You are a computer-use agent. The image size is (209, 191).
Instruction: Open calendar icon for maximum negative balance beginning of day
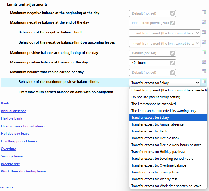click(204, 12)
